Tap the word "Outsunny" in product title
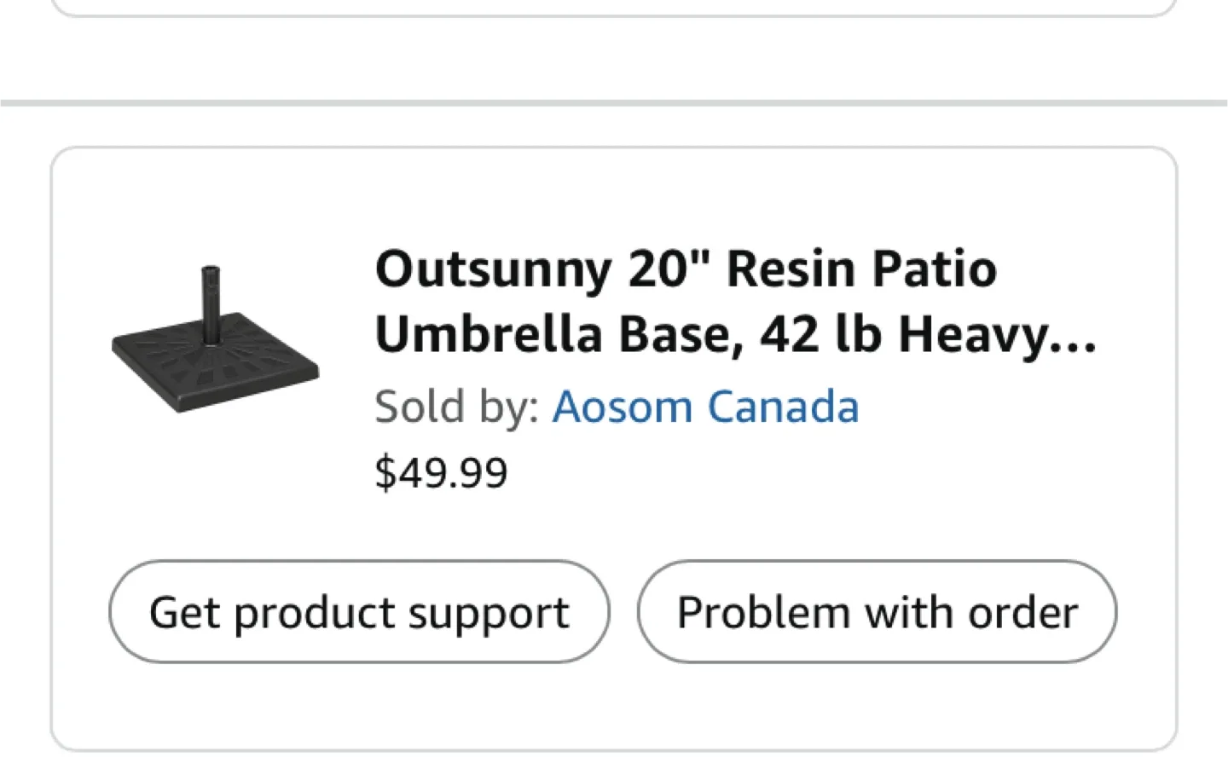The height and width of the screenshot is (780, 1228). click(x=493, y=269)
